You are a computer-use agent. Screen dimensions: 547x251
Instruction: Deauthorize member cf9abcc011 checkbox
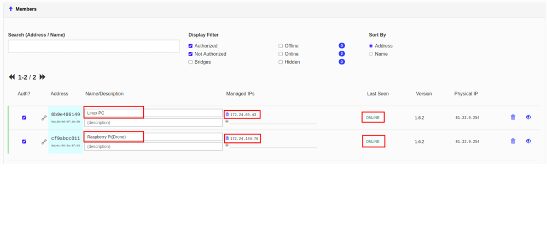coord(24,141)
